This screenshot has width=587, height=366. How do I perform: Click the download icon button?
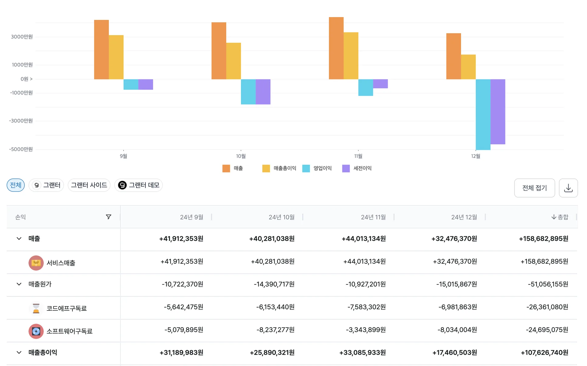click(x=568, y=188)
